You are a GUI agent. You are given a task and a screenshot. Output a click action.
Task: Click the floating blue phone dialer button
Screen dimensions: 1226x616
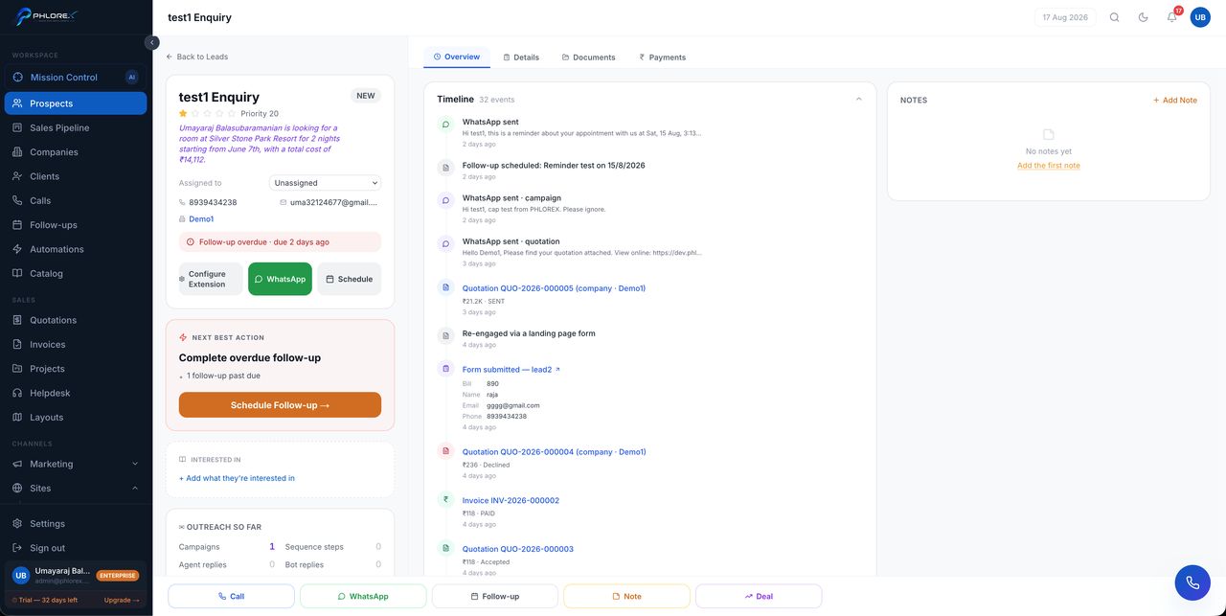tap(1192, 582)
